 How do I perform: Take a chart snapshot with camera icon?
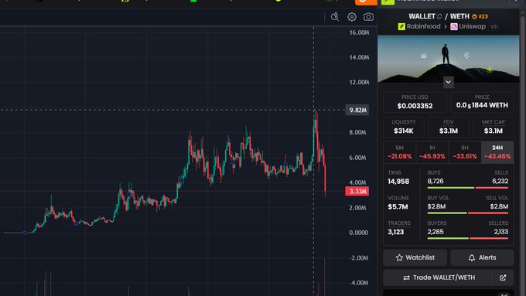coord(368,17)
